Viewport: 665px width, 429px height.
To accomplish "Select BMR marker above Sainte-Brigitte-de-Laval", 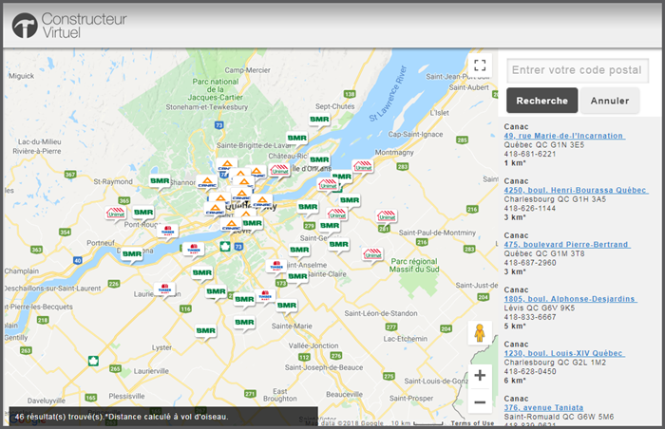I will tap(296, 139).
